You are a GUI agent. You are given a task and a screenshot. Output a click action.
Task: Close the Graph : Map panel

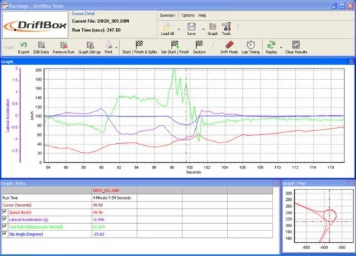(x=353, y=183)
